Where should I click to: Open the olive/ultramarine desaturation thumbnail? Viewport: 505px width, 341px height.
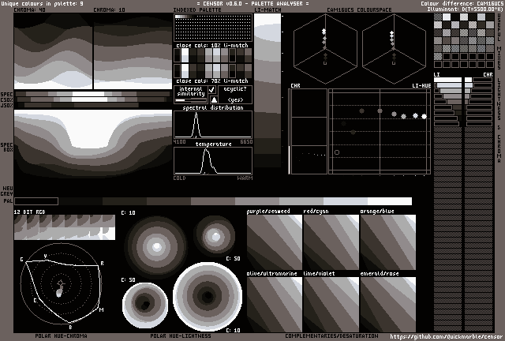click(x=275, y=305)
